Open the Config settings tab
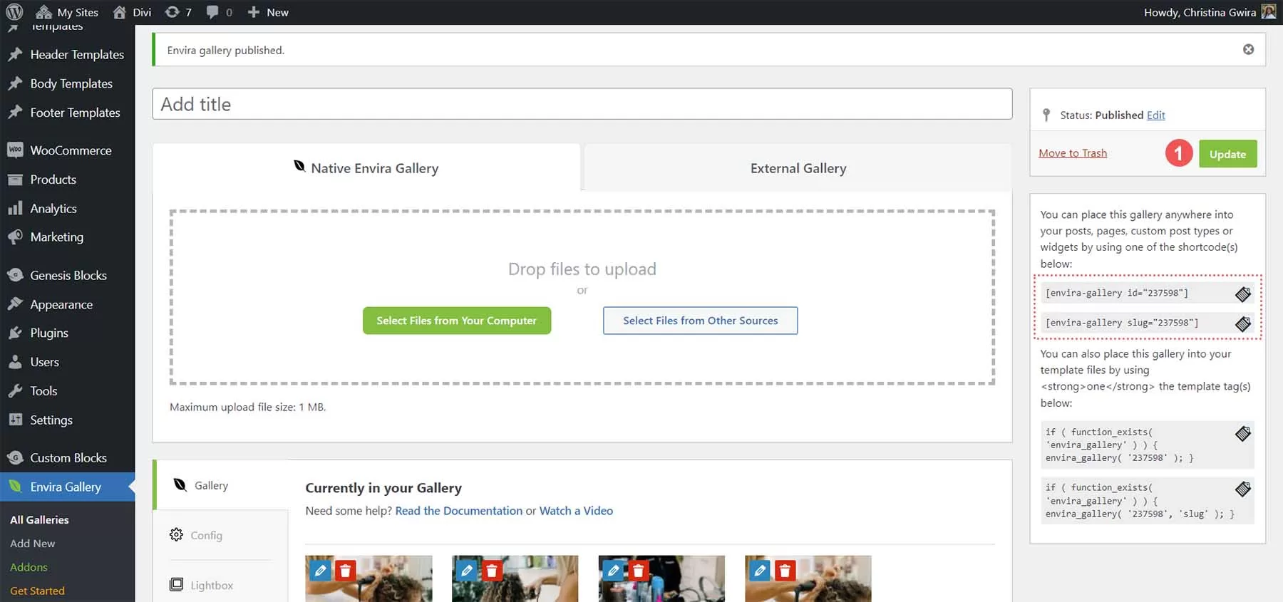1283x602 pixels. [x=206, y=535]
